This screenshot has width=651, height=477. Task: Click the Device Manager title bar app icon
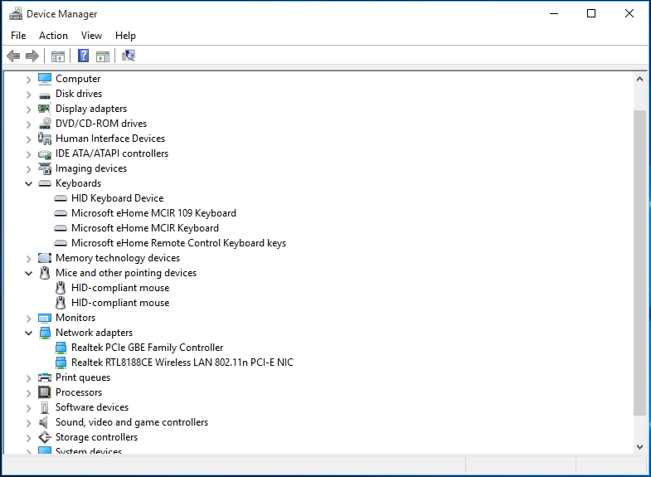click(16, 14)
